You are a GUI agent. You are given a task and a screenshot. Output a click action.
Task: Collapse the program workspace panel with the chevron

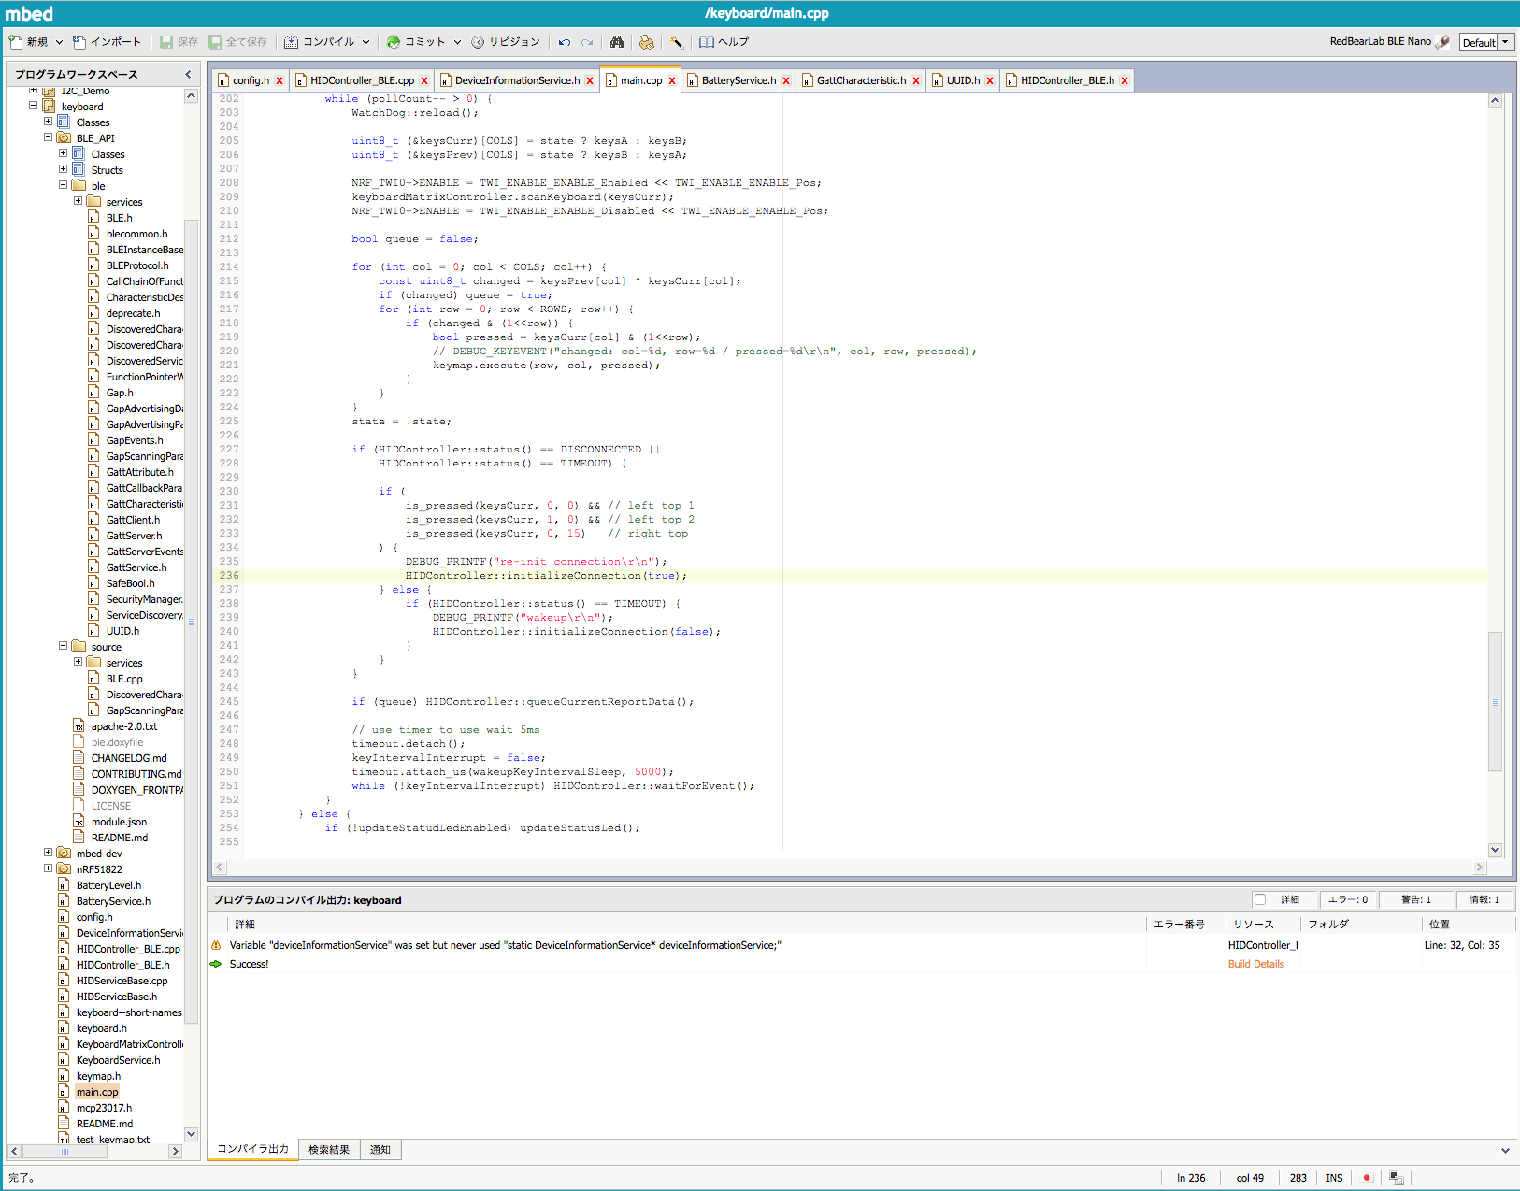tap(188, 74)
